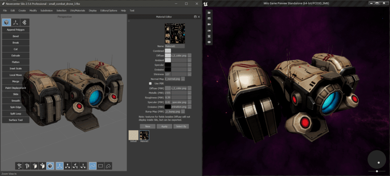Open the Subdivision menu
Screen dimensions: 390x176
click(x=46, y=11)
